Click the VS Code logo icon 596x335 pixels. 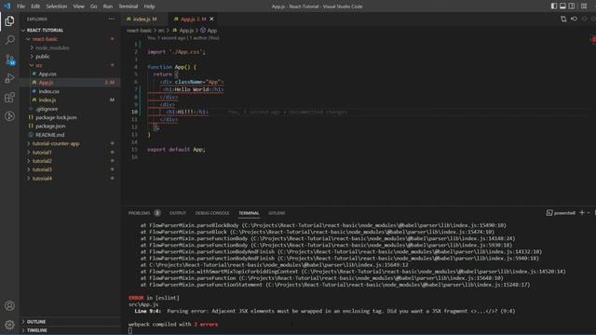7,7
